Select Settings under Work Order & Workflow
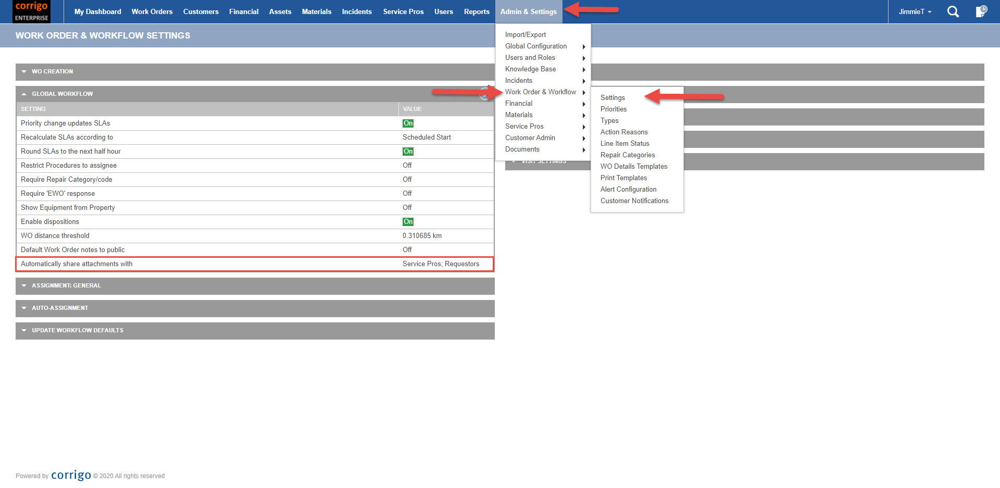 coord(612,97)
